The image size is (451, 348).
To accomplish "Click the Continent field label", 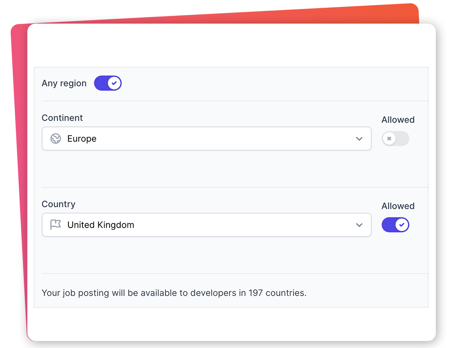I will [x=62, y=118].
